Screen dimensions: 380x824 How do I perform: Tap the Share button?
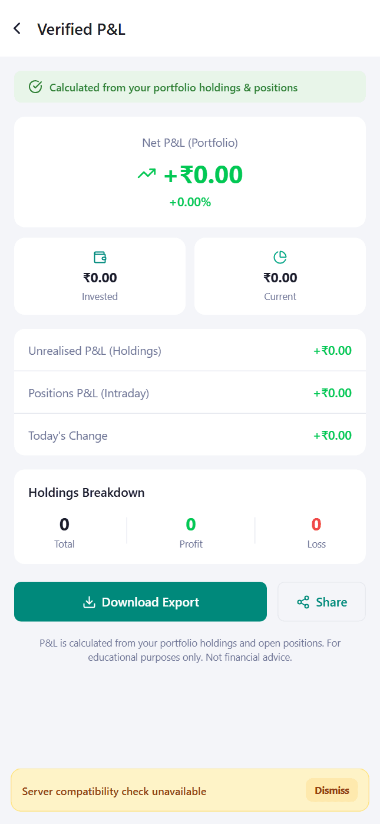pyautogui.click(x=322, y=602)
